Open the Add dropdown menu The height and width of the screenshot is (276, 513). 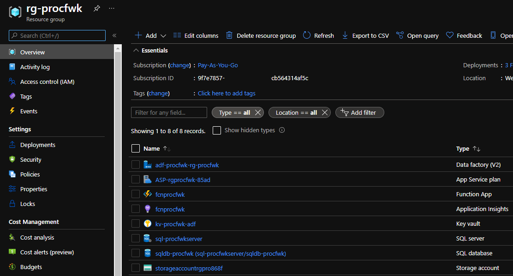point(150,35)
